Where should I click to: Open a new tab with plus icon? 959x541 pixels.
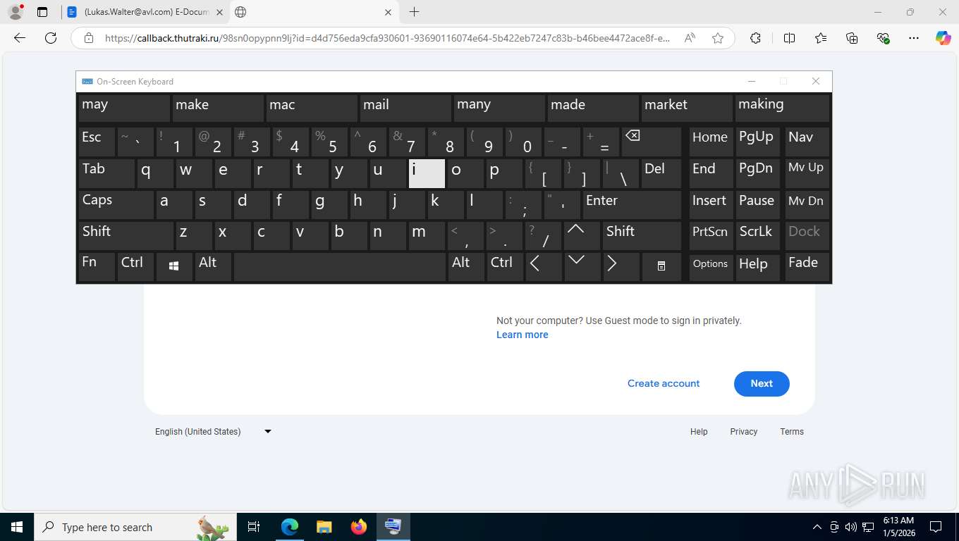(x=414, y=12)
